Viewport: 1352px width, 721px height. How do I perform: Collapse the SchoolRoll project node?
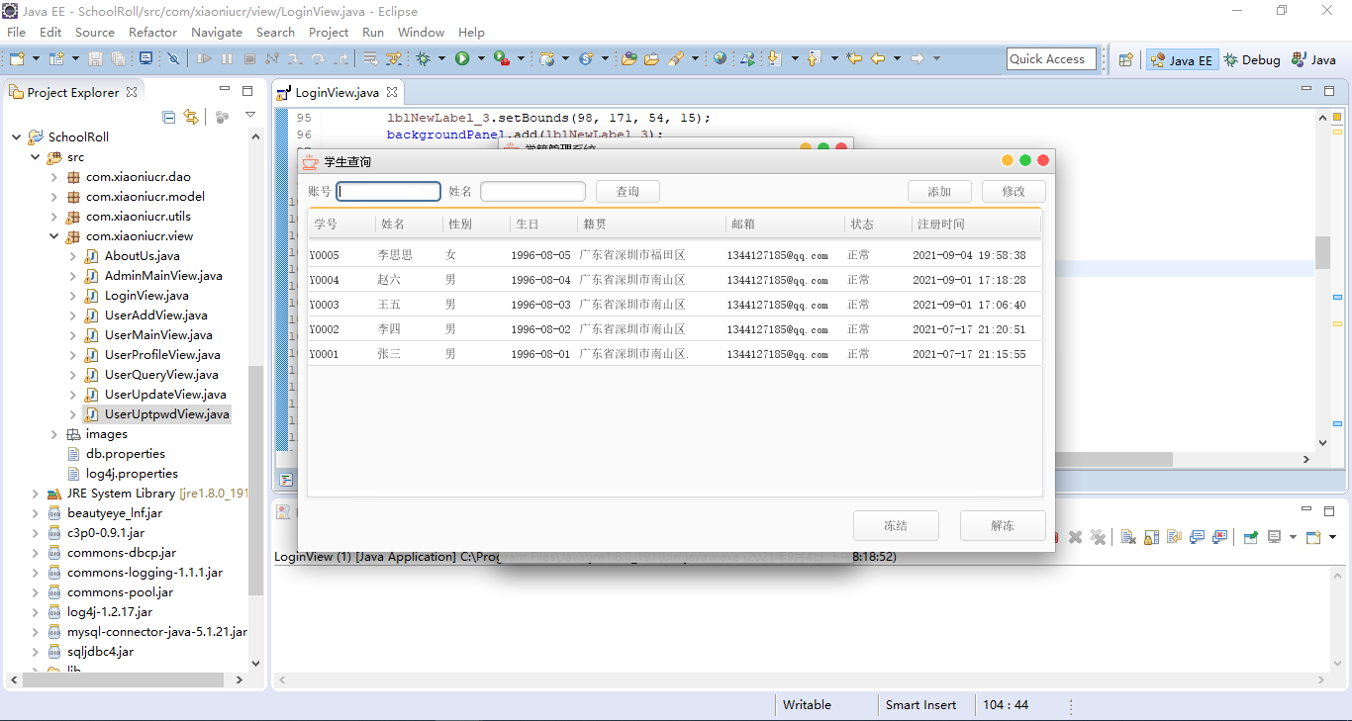pos(17,137)
